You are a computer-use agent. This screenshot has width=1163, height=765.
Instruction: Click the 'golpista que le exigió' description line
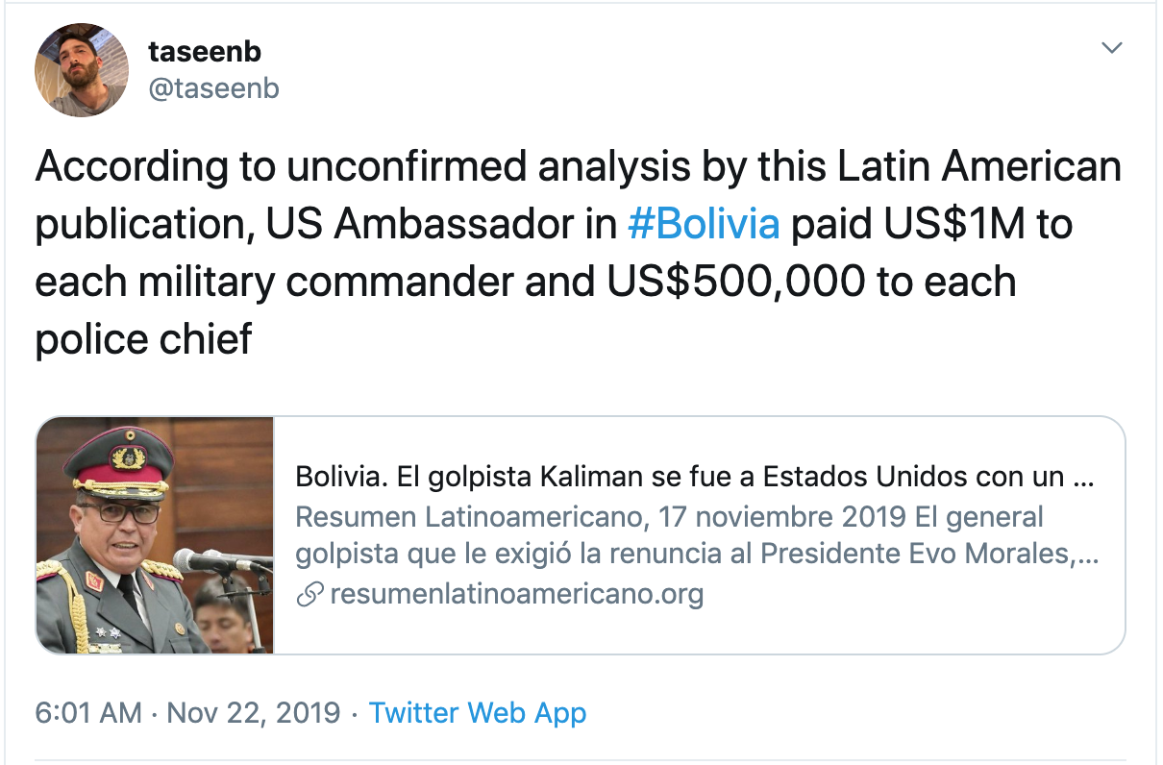pos(698,555)
